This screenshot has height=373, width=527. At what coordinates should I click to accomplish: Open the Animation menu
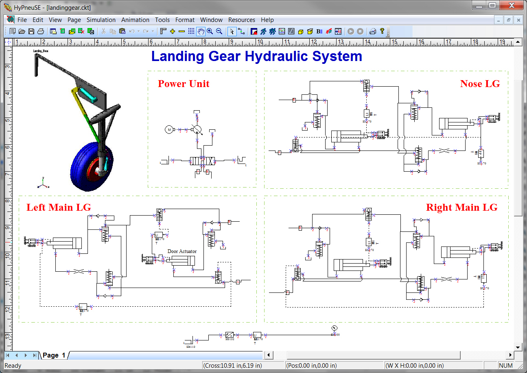(135, 20)
